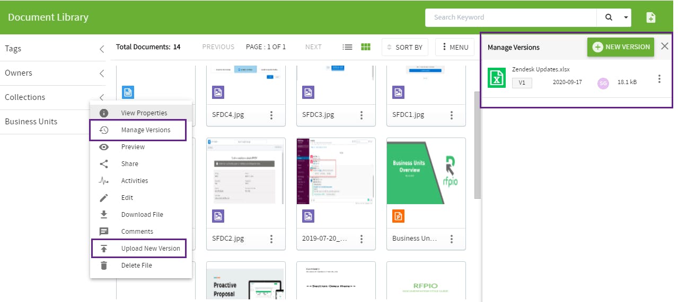Go to PREVIOUS page
This screenshot has width=678, height=302.
coord(218,47)
